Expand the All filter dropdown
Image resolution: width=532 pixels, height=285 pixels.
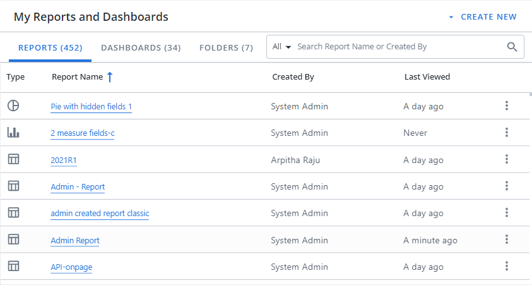coord(281,47)
